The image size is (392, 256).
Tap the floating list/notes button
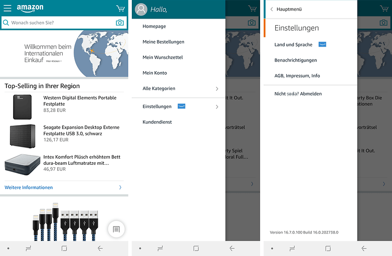click(x=116, y=229)
